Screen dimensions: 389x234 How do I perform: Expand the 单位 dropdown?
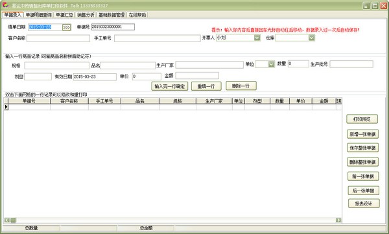(272, 64)
